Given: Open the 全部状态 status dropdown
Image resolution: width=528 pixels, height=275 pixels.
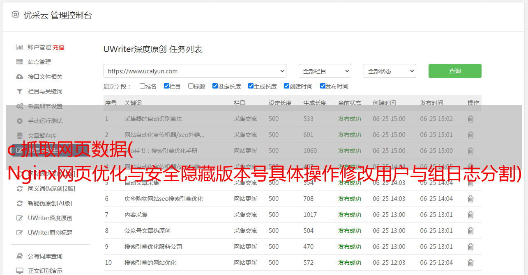Looking at the screenshot, I should (390, 71).
